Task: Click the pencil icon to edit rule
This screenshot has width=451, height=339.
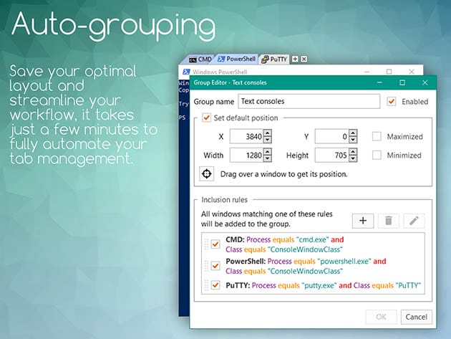Action: point(414,220)
